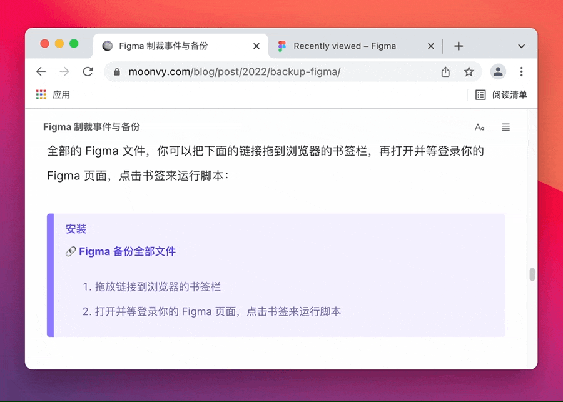Open the Aa font settings icon
This screenshot has height=402, width=563.
480,127
